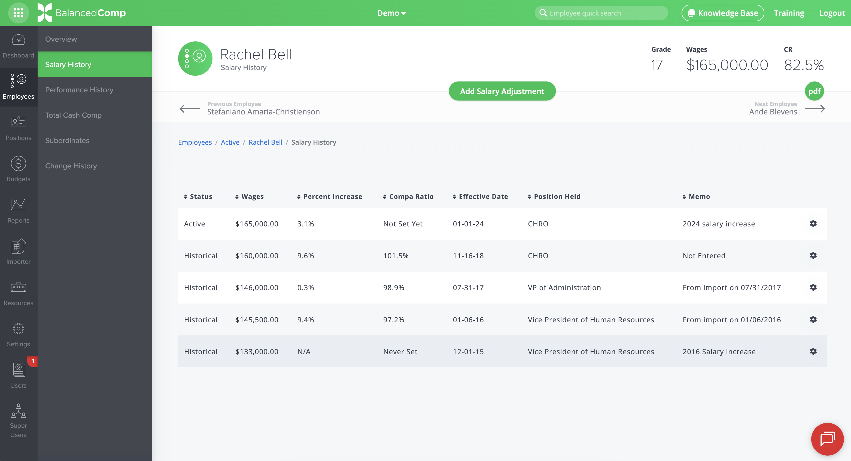Export salary history via pdf button
The height and width of the screenshot is (461, 851).
(x=814, y=91)
